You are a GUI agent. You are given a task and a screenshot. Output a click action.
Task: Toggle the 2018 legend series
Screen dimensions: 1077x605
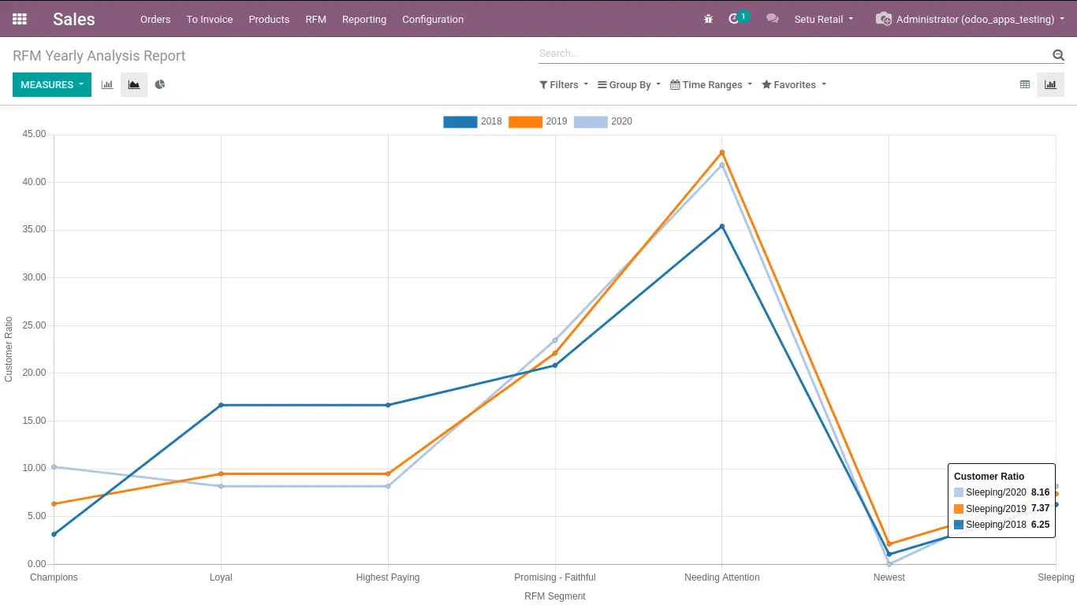tap(472, 121)
